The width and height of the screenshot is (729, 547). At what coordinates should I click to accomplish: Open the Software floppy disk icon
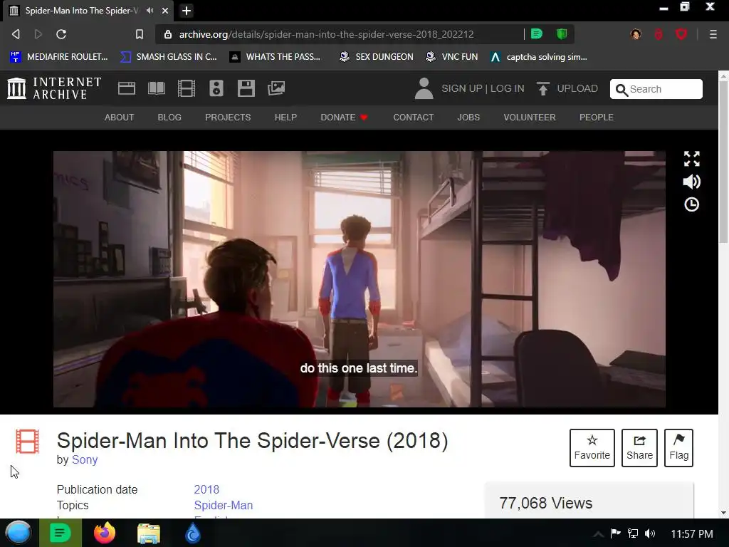pyautogui.click(x=246, y=88)
